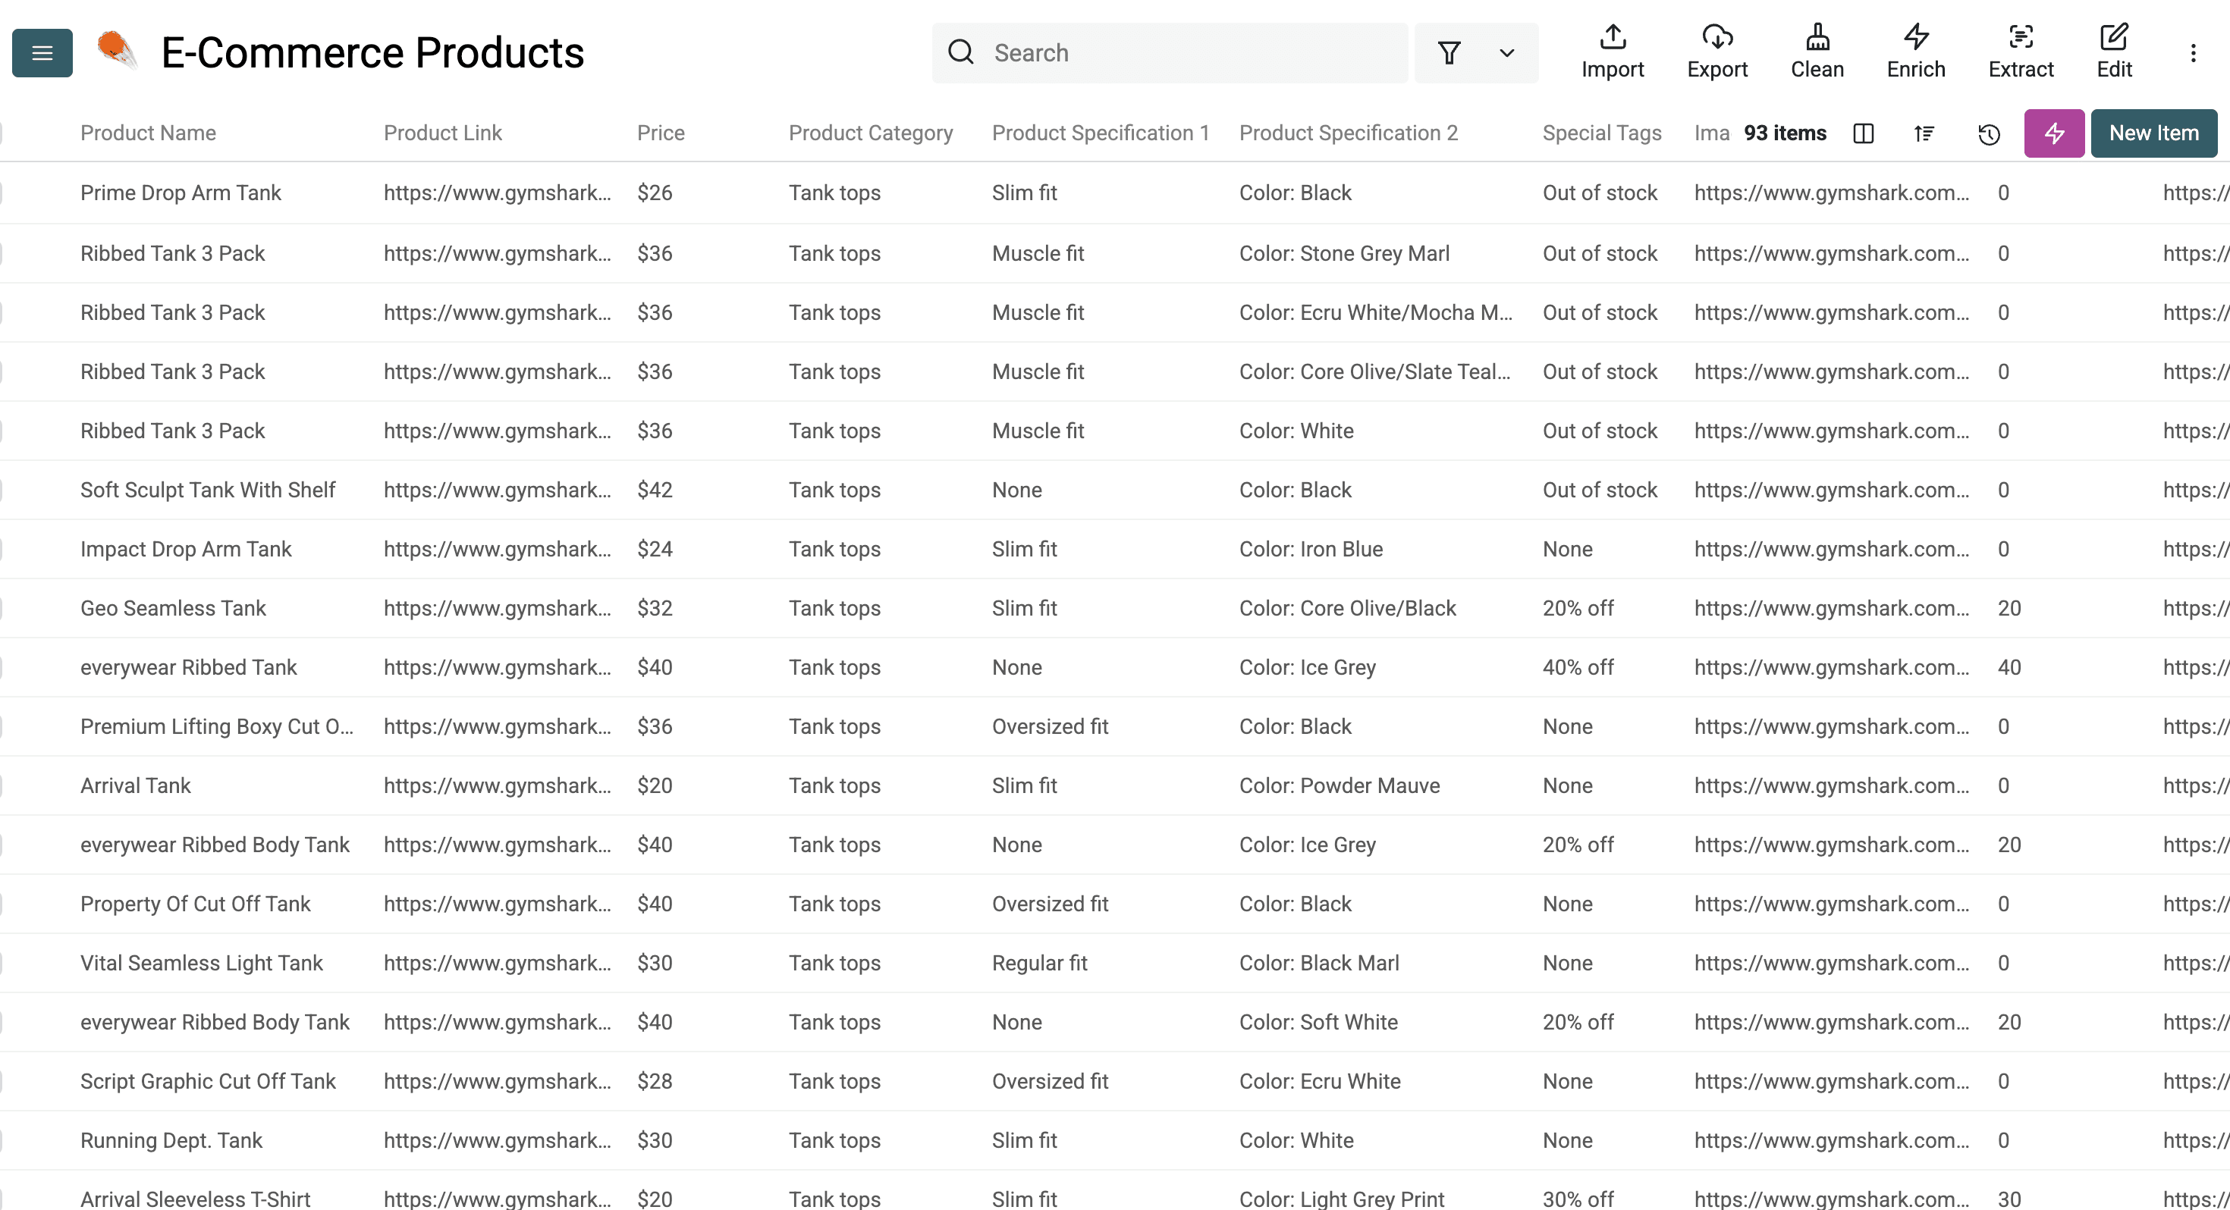Screen dimensions: 2230x1210
Task: Click the New Item button
Action: click(x=2153, y=133)
